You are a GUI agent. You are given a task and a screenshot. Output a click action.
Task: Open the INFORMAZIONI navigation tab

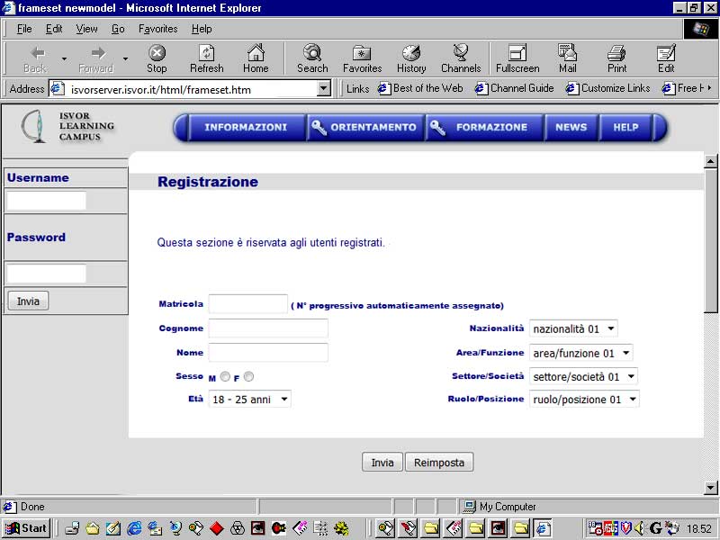[x=246, y=127]
